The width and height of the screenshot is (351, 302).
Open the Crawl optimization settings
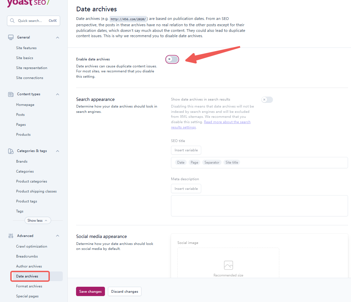point(32,246)
